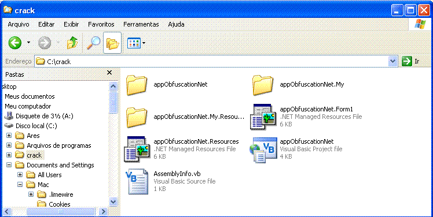Select the AssemblyInfo.vb source file icon

click(x=137, y=182)
